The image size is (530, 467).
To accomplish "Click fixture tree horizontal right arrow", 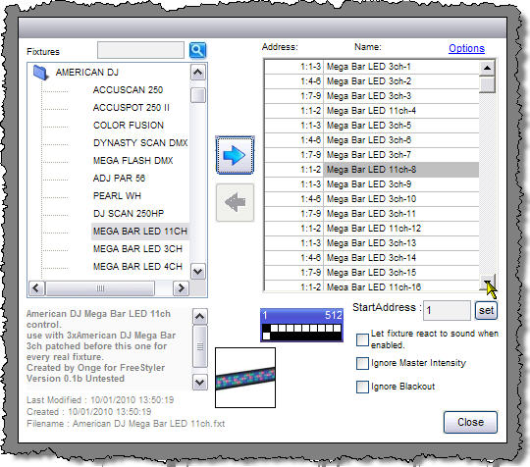I will (181, 288).
